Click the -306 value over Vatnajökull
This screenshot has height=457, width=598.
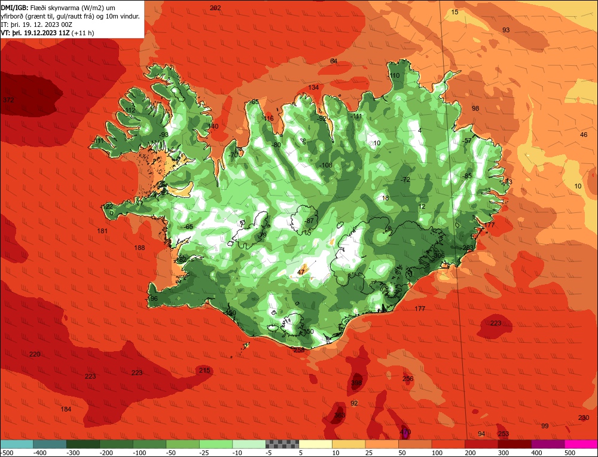coord(438,255)
